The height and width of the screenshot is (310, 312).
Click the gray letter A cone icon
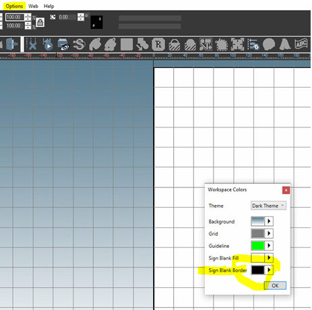pos(284,44)
